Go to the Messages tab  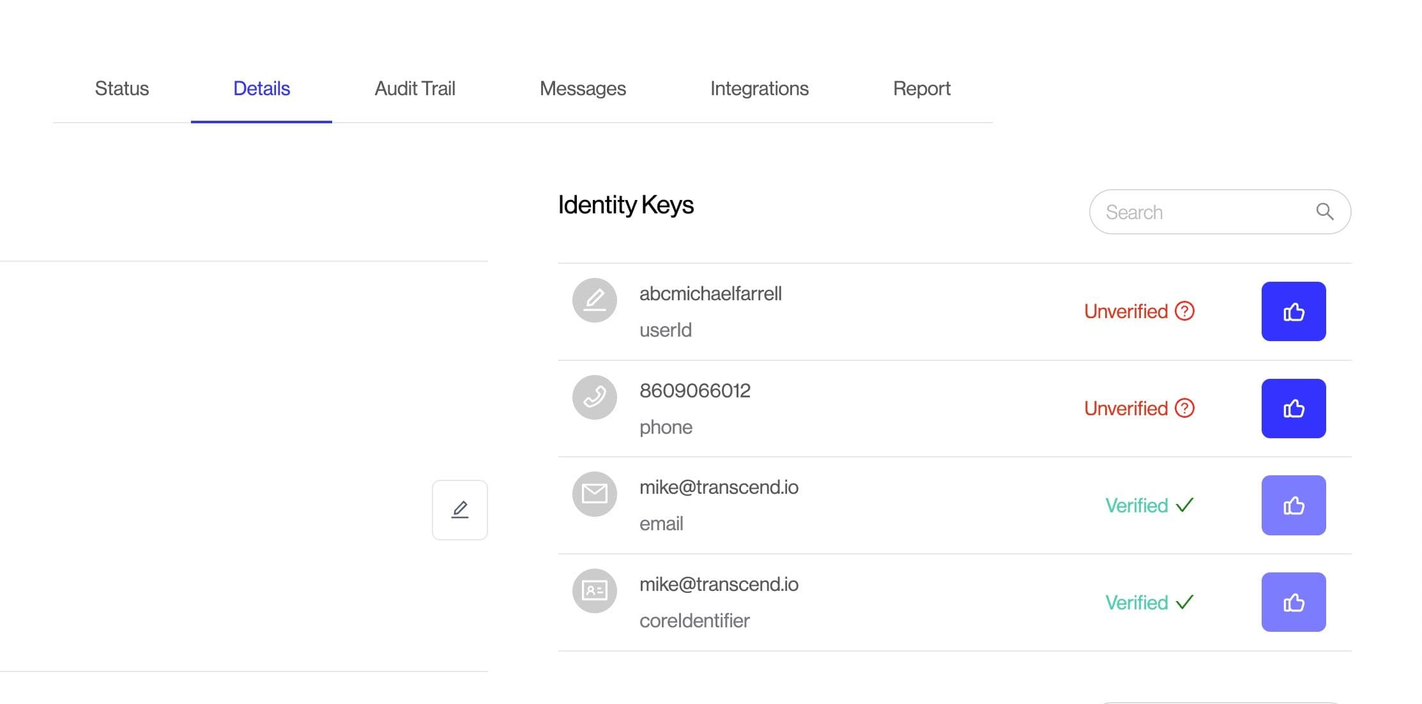click(x=583, y=88)
